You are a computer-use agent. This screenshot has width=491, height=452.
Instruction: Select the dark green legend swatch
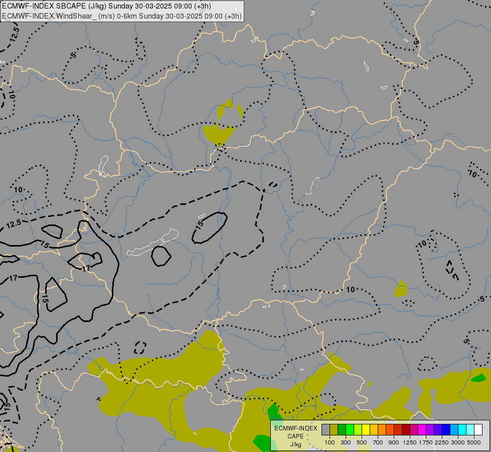pos(342,429)
